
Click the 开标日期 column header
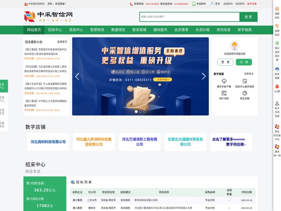click(247, 192)
